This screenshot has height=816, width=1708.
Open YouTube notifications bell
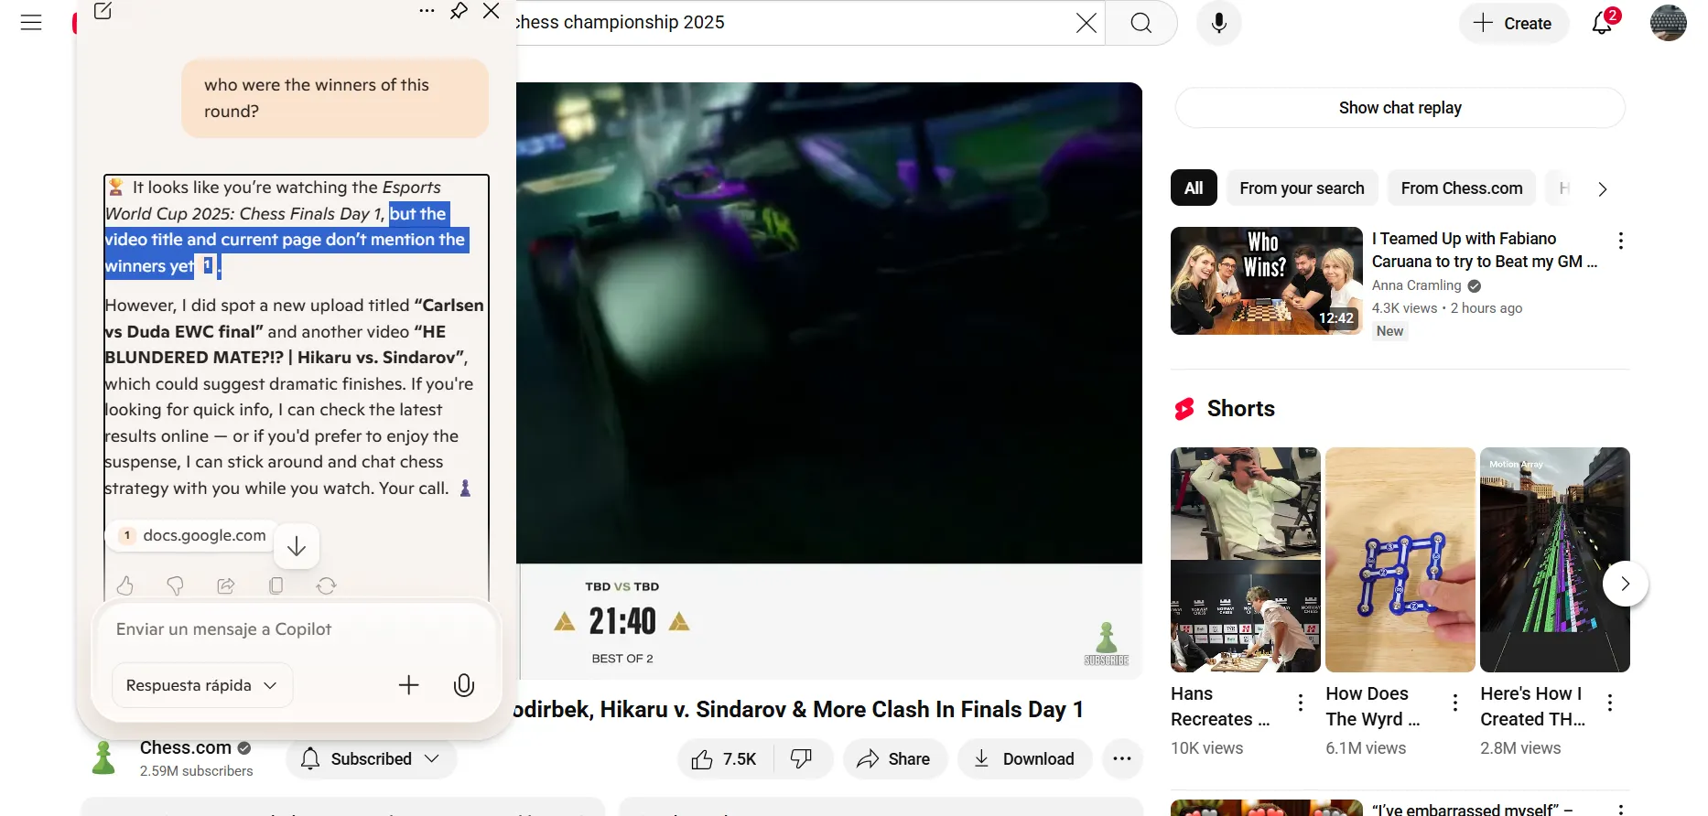1602,23
